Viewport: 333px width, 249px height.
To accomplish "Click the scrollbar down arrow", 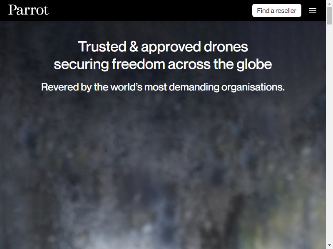I will point(329,245).
